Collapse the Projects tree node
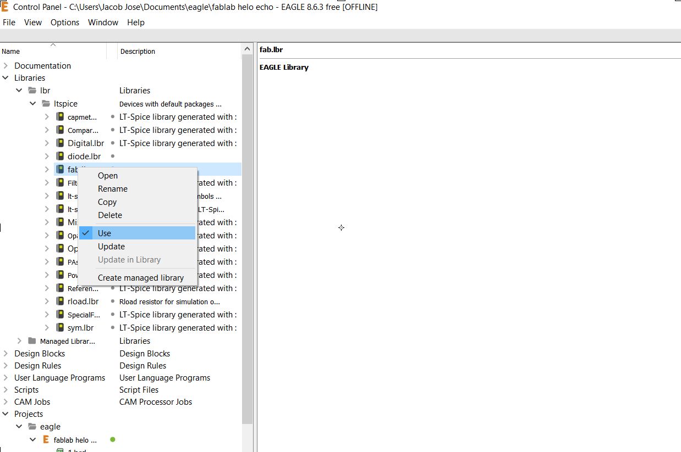Screen dimensions: 681x452 pyautogui.click(x=6, y=414)
